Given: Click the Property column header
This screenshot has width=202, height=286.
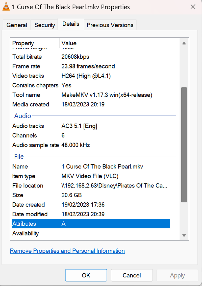Looking at the screenshot, I should click(23, 43).
